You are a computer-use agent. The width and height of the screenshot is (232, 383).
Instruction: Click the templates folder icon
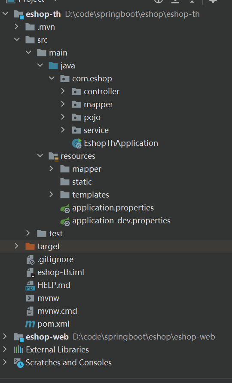tap(65, 195)
